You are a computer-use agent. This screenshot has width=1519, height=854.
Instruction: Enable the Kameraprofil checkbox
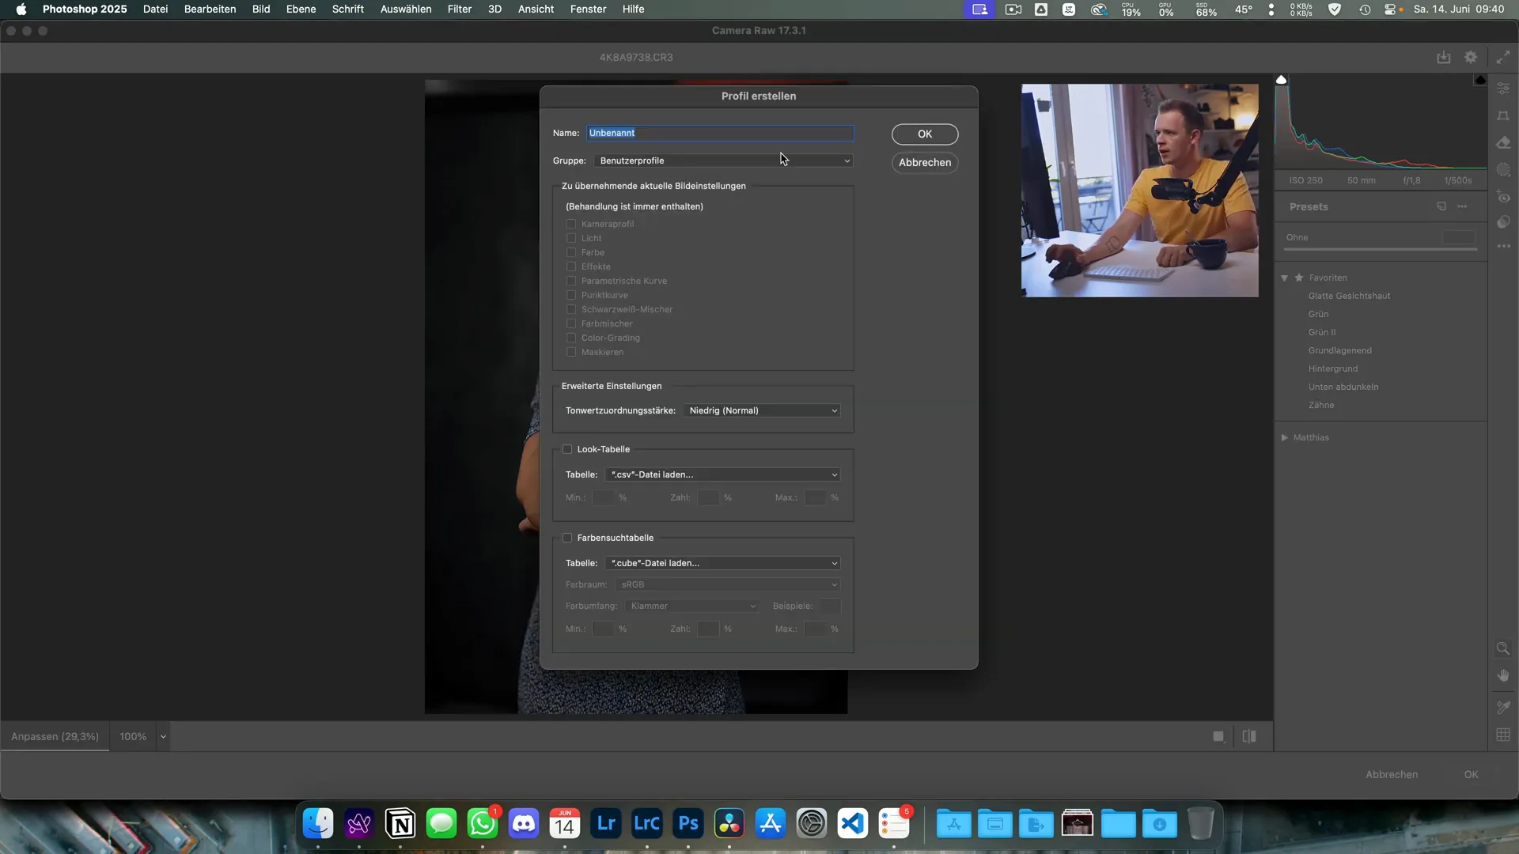click(571, 224)
